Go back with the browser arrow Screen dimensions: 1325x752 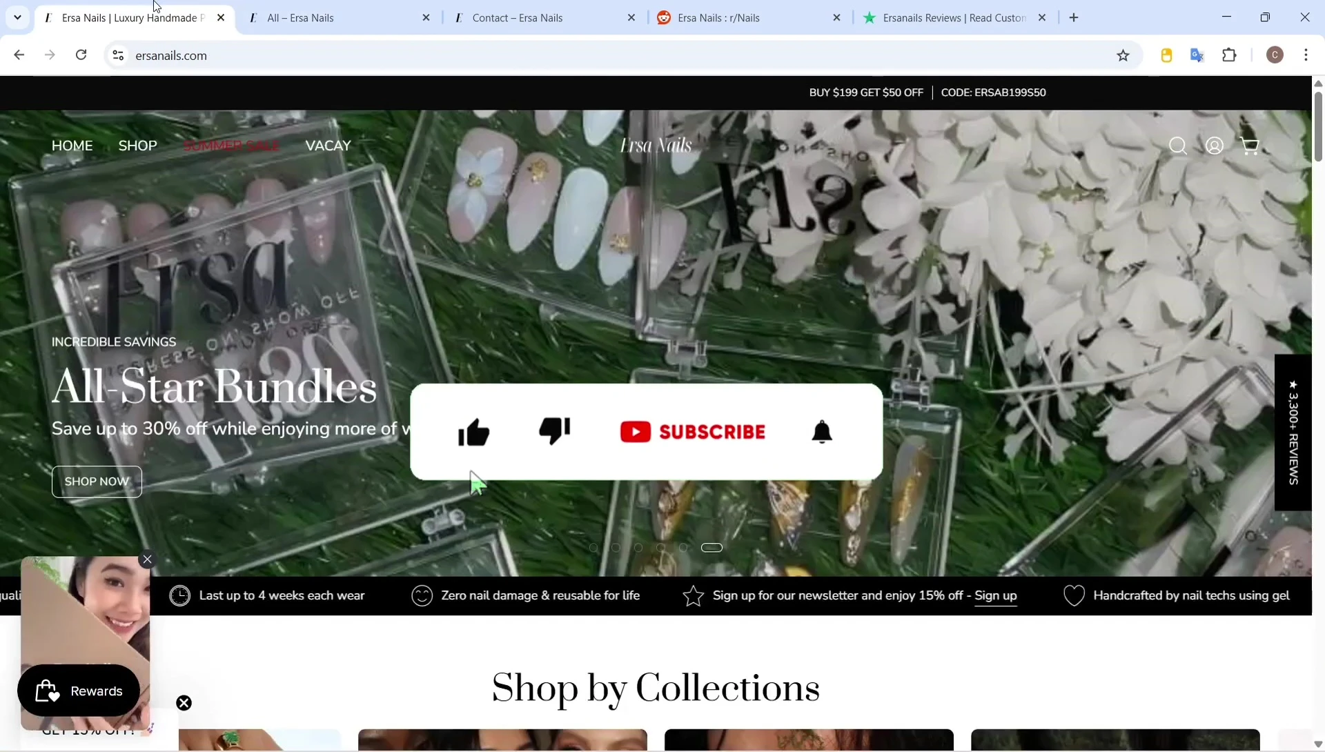[19, 55]
